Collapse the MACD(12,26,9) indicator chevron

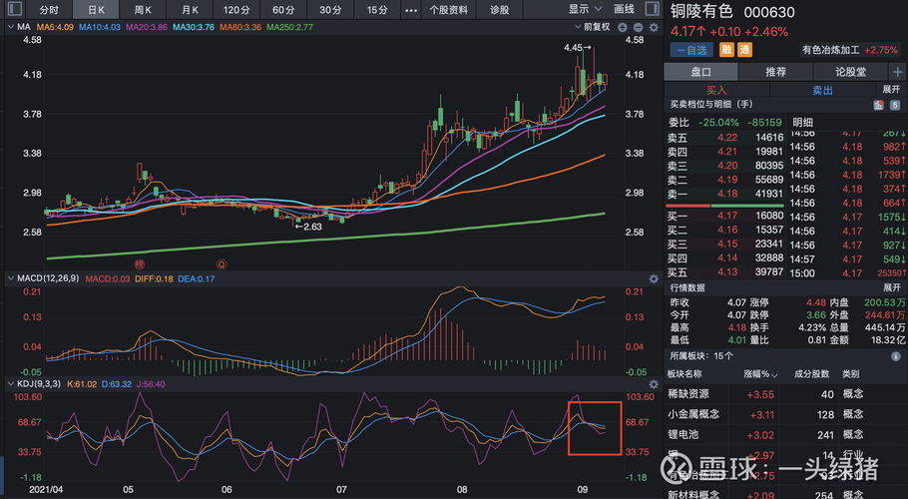(x=10, y=278)
